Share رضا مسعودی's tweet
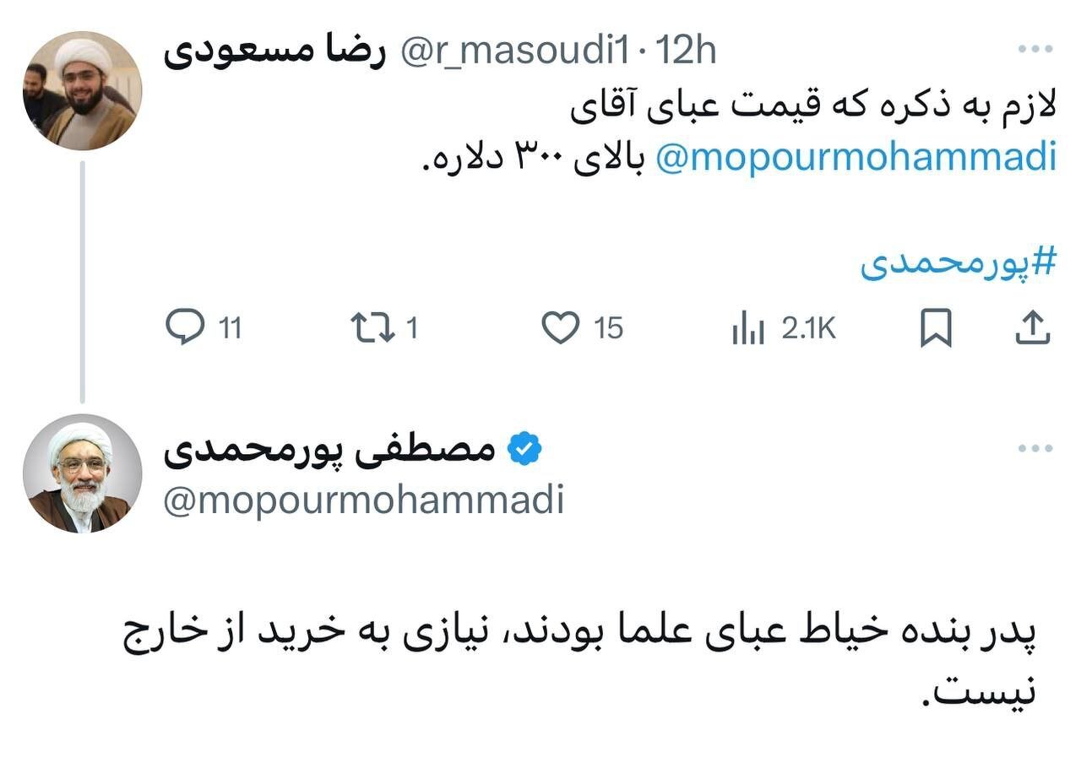Screen dimensions: 1081x768 [x=1032, y=328]
